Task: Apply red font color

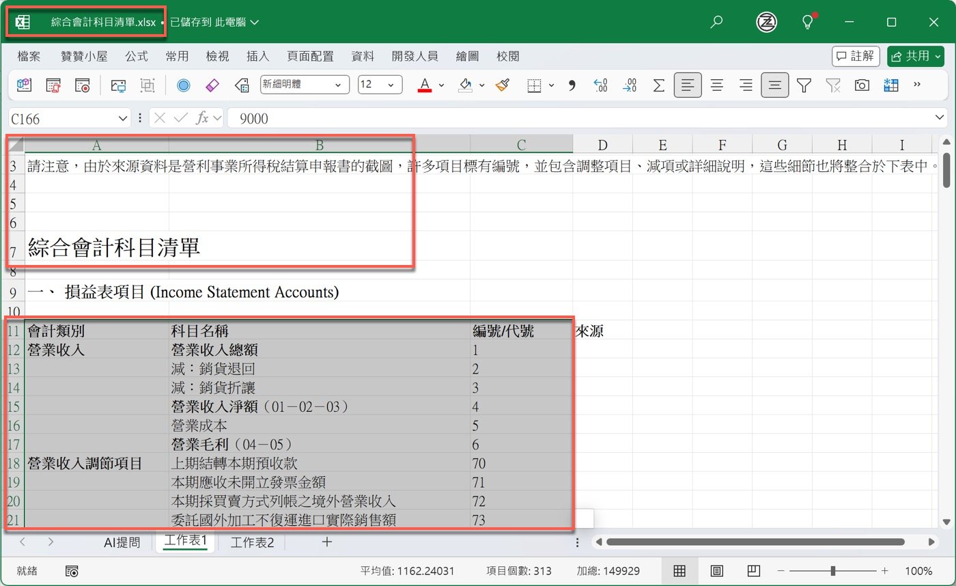Action: [424, 85]
